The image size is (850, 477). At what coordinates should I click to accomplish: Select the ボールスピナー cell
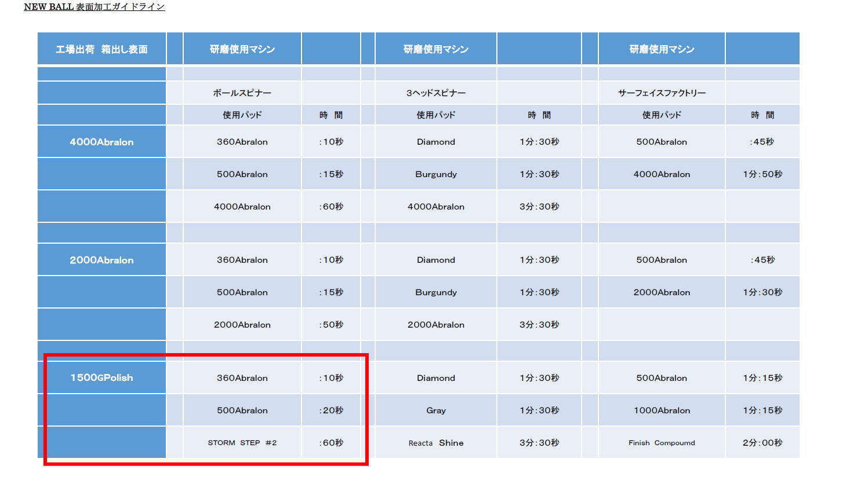point(242,93)
